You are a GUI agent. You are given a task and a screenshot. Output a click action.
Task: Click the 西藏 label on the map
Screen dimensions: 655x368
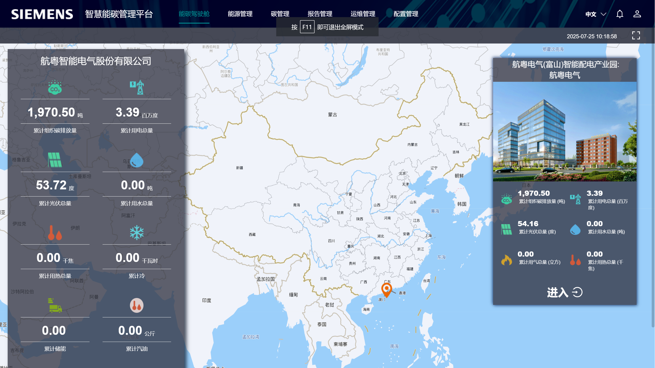click(252, 235)
